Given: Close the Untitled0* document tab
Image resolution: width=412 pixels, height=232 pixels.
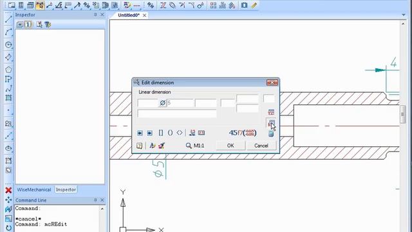Looking at the screenshot, I should 144,15.
